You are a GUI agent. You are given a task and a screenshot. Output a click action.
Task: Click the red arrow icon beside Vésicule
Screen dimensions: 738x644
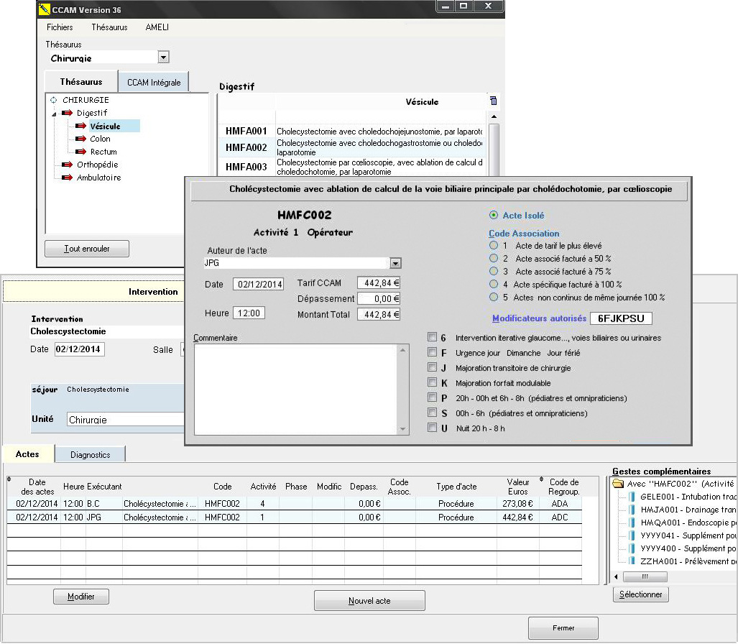[80, 126]
